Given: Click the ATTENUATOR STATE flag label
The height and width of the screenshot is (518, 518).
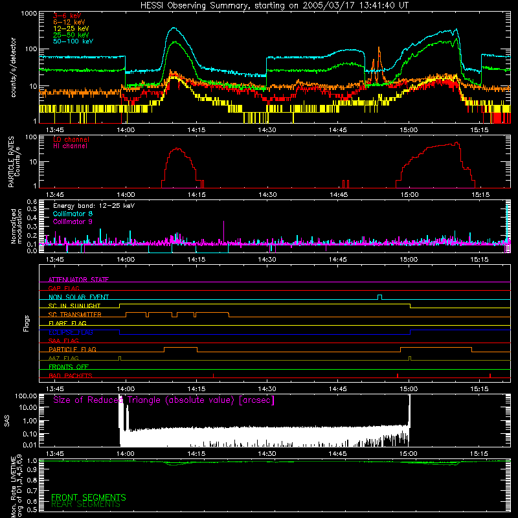Looking at the screenshot, I should (78, 280).
